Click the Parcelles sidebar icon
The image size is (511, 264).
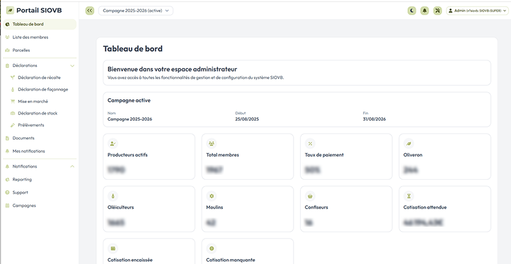[x=7, y=50]
